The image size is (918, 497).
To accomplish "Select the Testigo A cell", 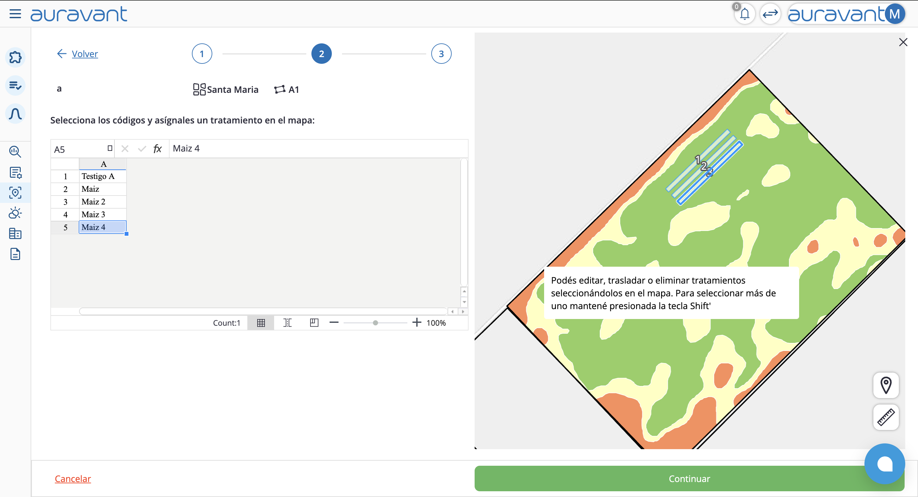I will click(103, 176).
